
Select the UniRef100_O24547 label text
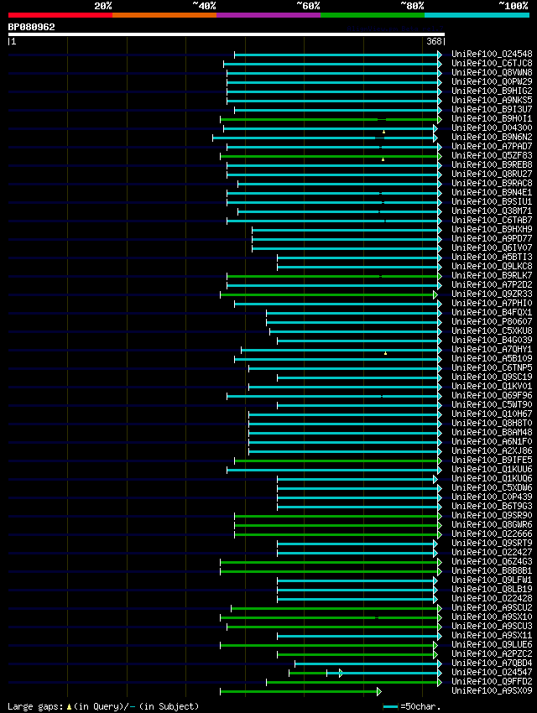tap(492, 672)
